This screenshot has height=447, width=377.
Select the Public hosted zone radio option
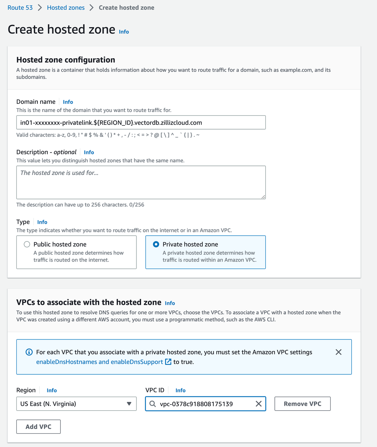[27, 244]
